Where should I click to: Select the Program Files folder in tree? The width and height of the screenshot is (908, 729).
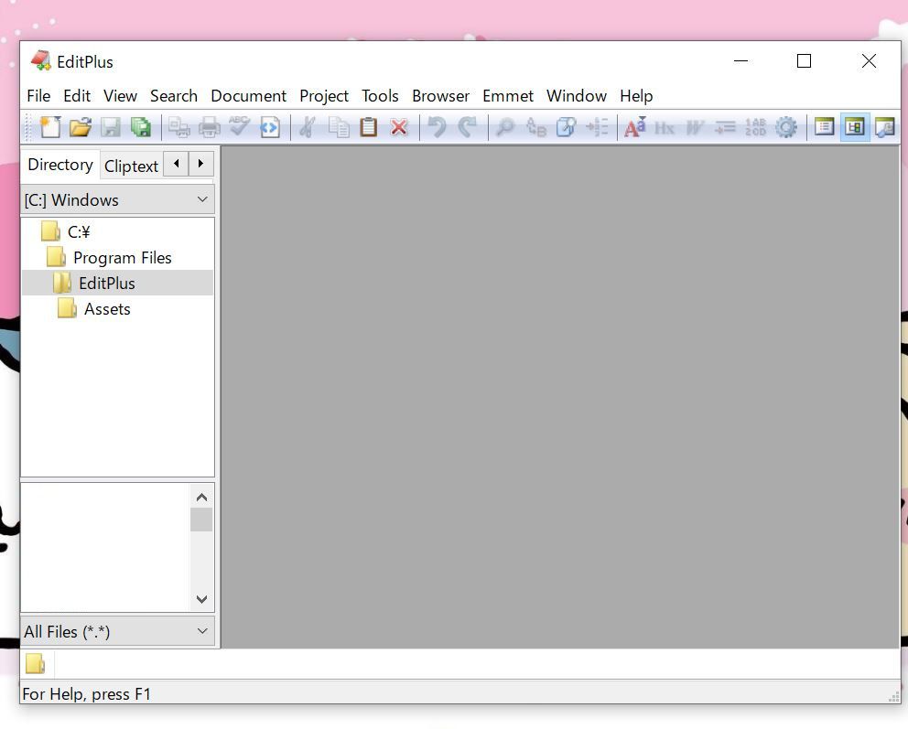[122, 258]
